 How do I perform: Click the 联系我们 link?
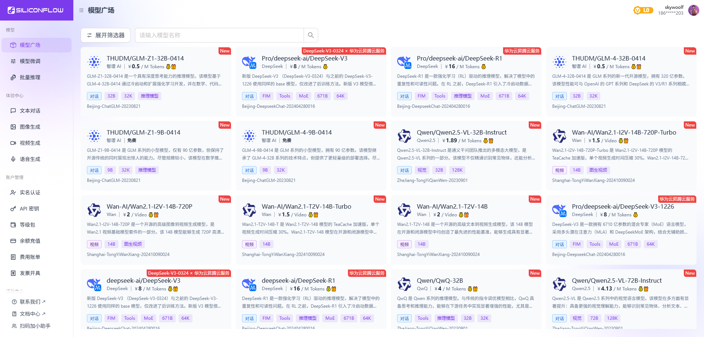pyautogui.click(x=30, y=302)
